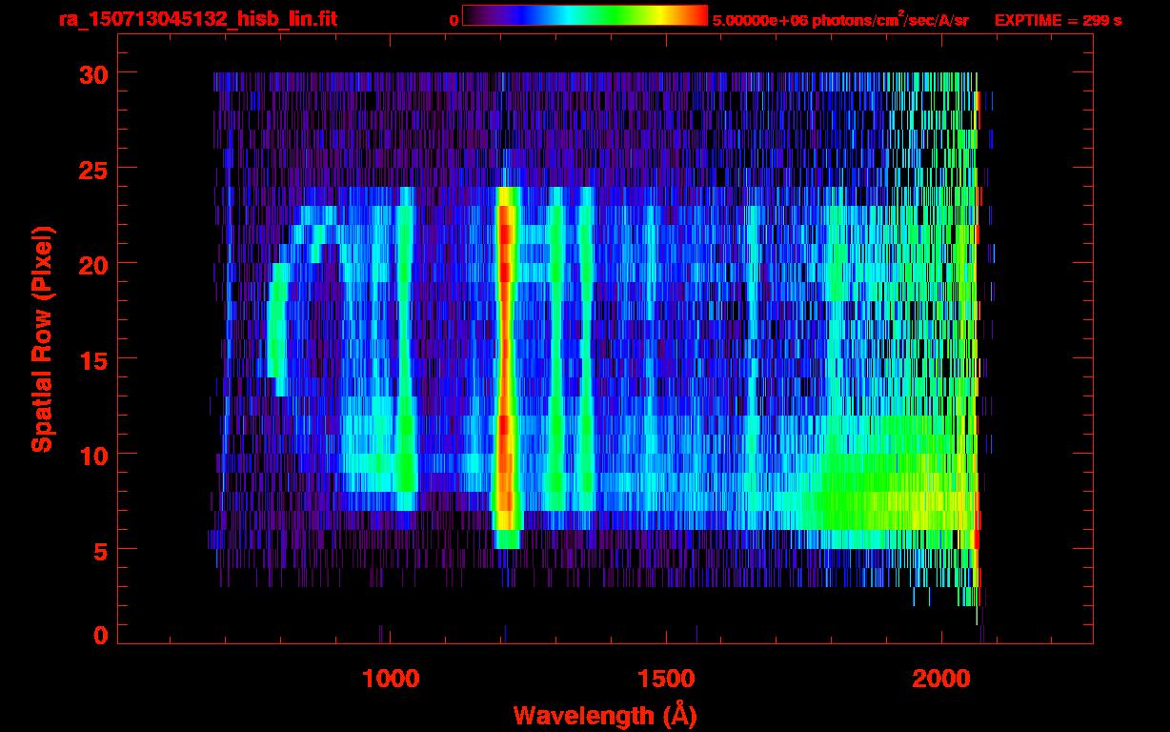Image resolution: width=1170 pixels, height=732 pixels.
Task: Select the 1500 wavelength tick label
Action: coord(666,679)
